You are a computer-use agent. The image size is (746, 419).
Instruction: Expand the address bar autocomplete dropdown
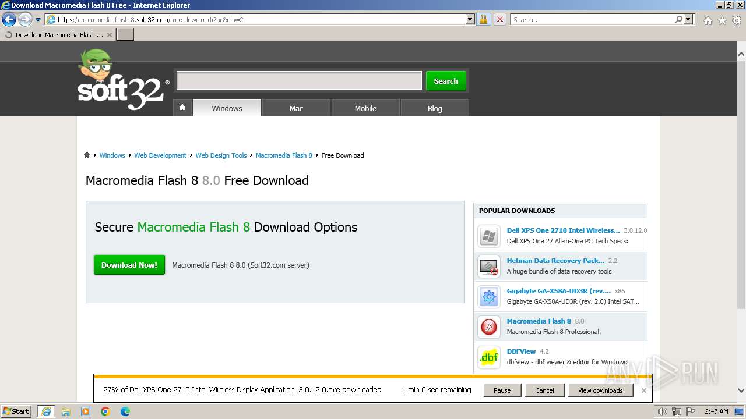(470, 19)
